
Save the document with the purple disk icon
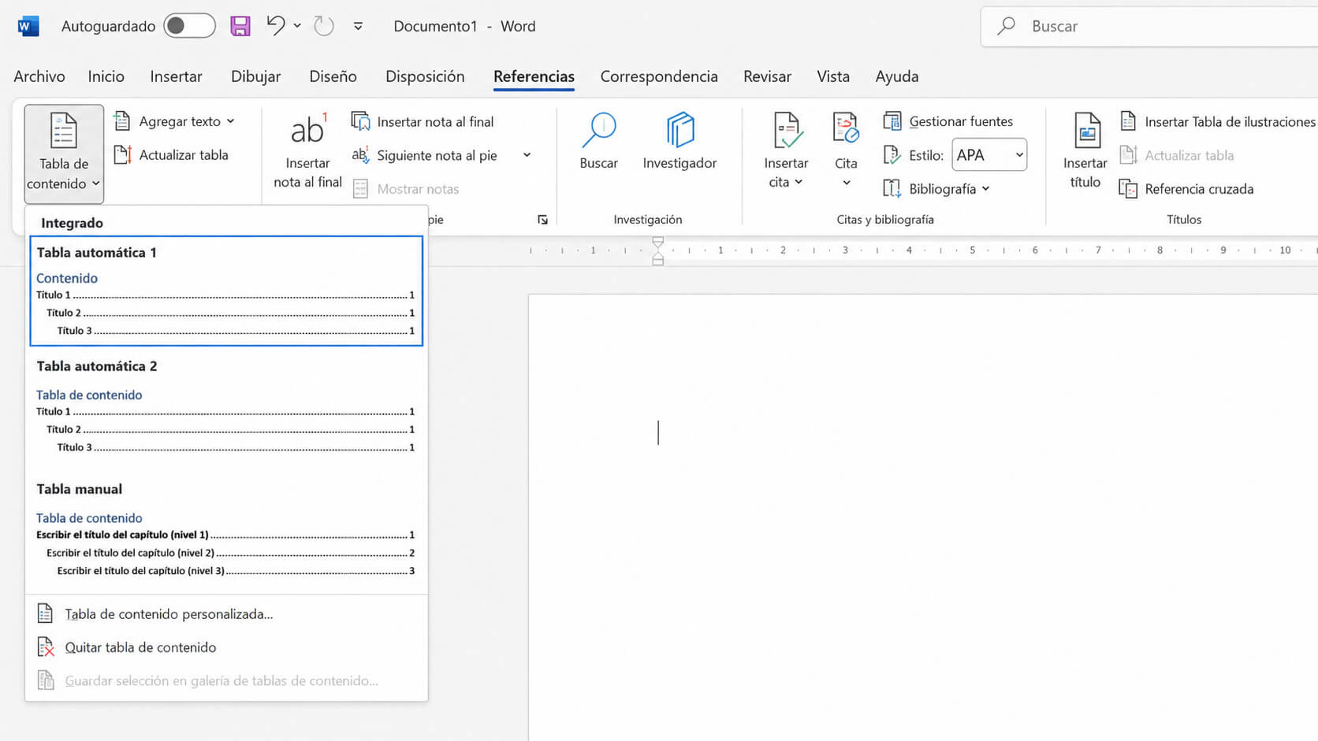(x=240, y=26)
